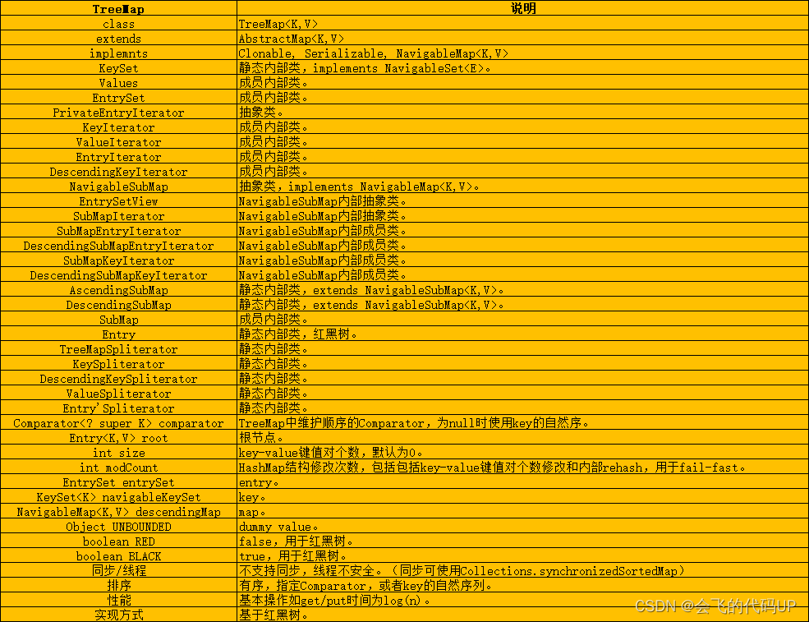Select the 'boolean RED' cell

(118, 541)
